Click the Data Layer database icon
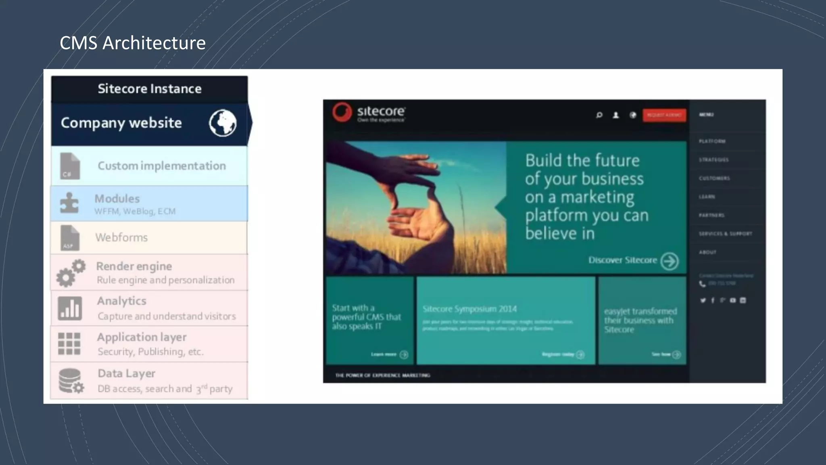The width and height of the screenshot is (826, 465). (71, 381)
